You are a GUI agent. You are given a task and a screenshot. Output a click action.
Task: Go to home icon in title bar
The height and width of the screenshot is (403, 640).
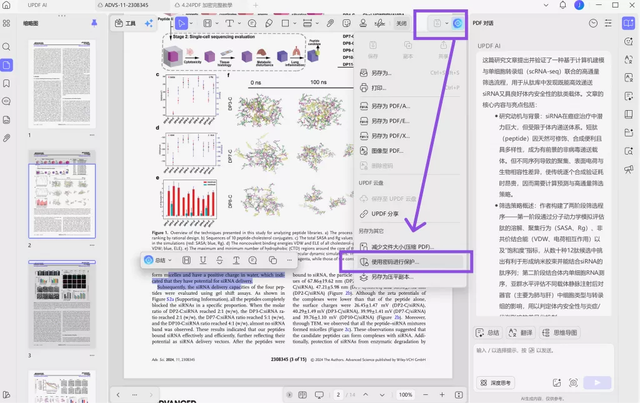click(x=6, y=5)
